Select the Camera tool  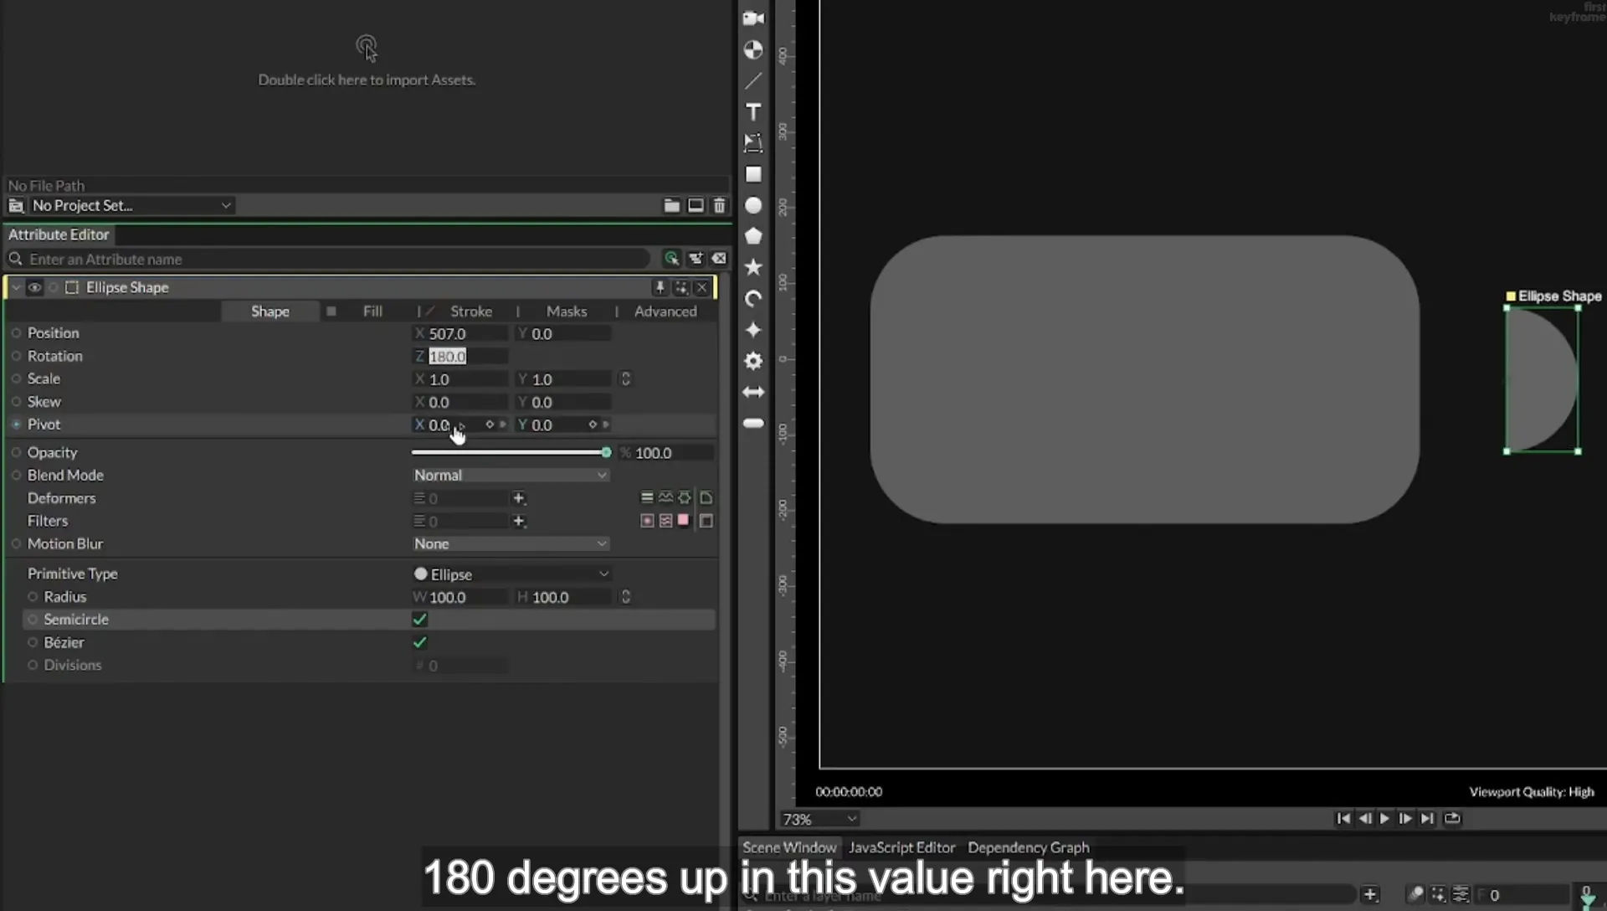point(753,18)
